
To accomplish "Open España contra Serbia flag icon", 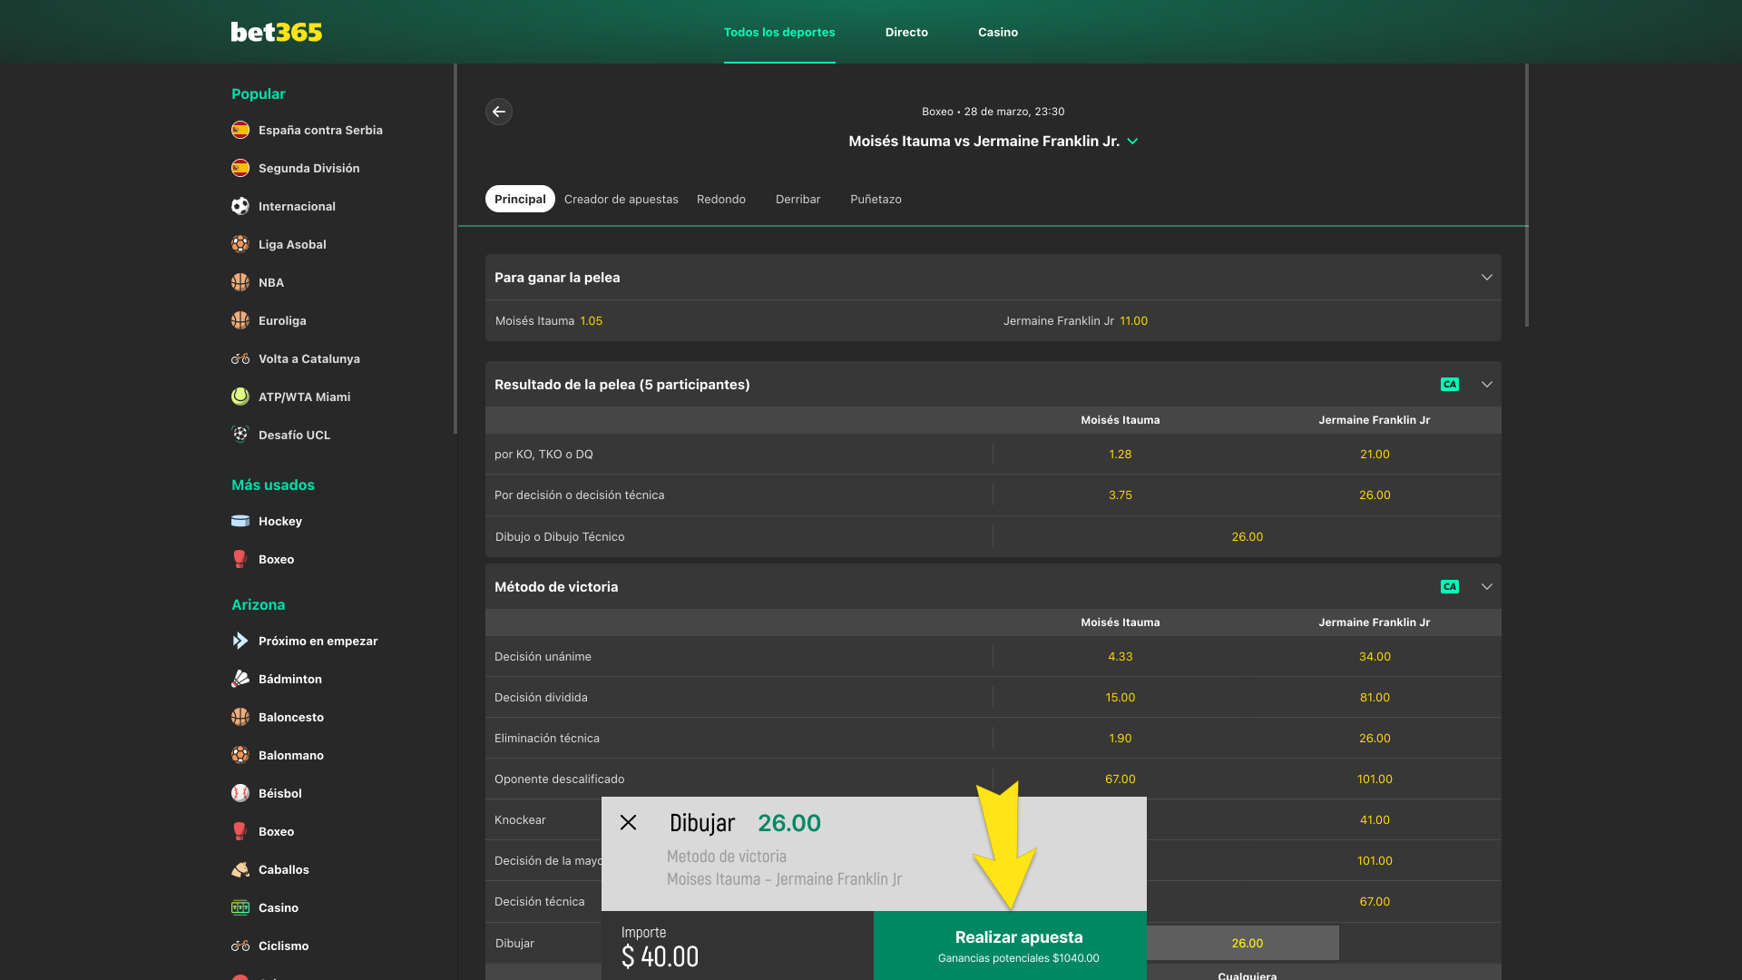I will coord(240,130).
